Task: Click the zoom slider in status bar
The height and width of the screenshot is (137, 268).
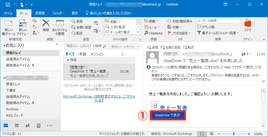Action: pos(234,134)
